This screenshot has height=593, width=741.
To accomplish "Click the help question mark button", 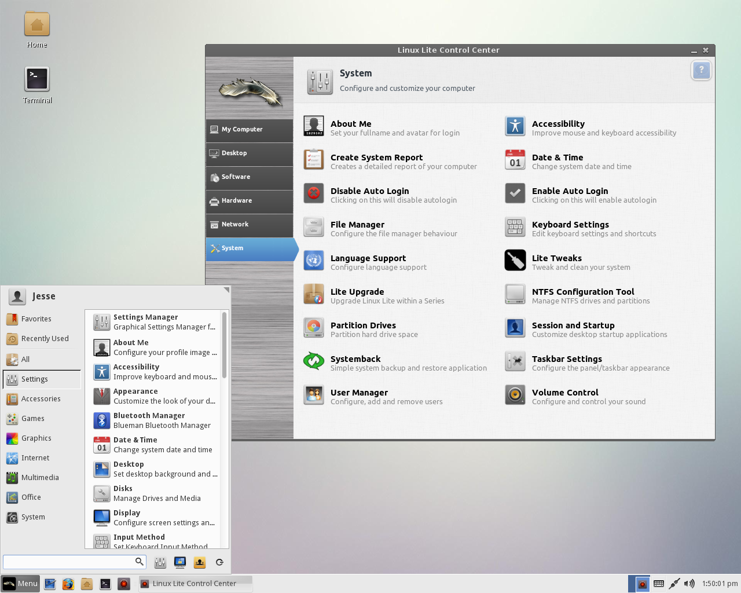I will tap(701, 71).
